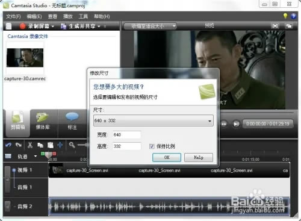This screenshot has width=301, height=221.
Task: Click the magnifier zoom icon
Action: coord(72,145)
